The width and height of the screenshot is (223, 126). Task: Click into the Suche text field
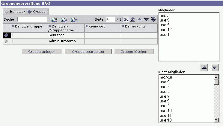coord(32,19)
